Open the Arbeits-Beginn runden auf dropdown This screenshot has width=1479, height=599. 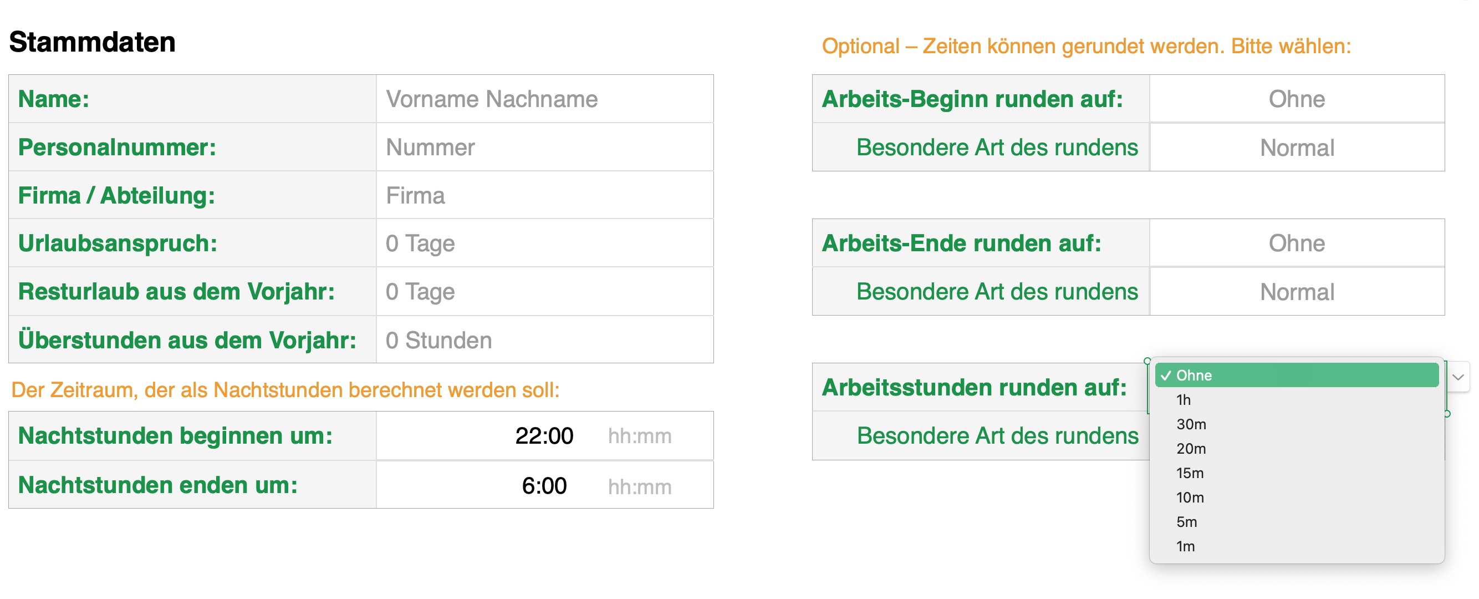click(x=1296, y=99)
